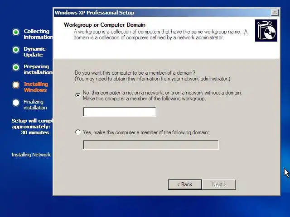The width and height of the screenshot is (290, 217).
Task: Click the green Dynamic Update step indicator
Action: pyautogui.click(x=16, y=50)
